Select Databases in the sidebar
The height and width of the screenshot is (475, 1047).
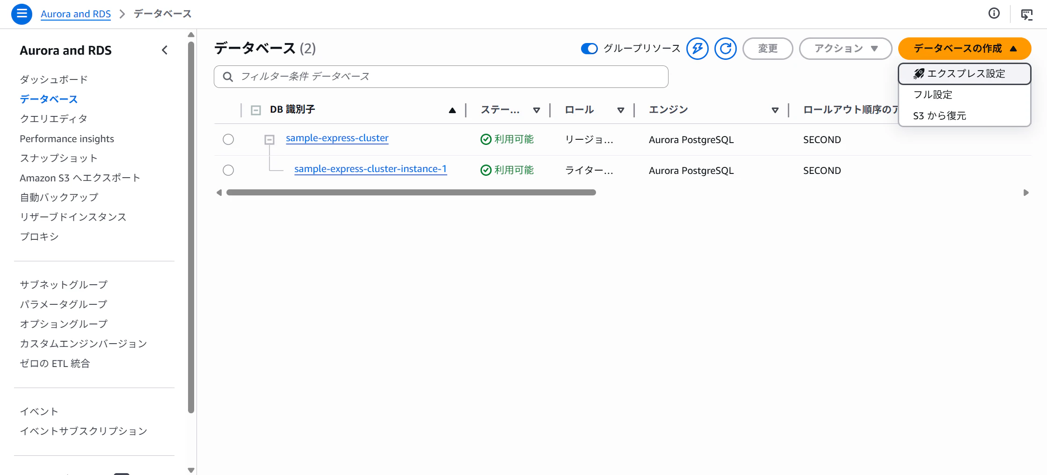tap(49, 99)
